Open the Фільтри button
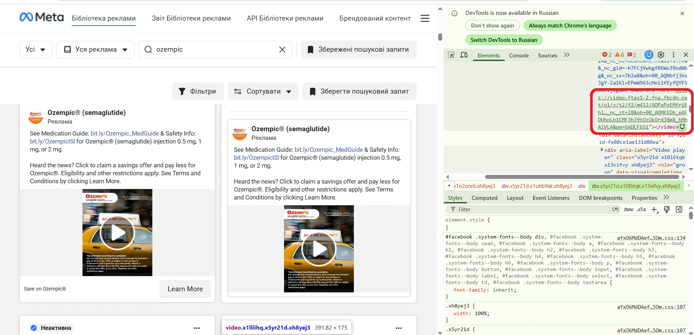The image size is (694, 335). [198, 91]
